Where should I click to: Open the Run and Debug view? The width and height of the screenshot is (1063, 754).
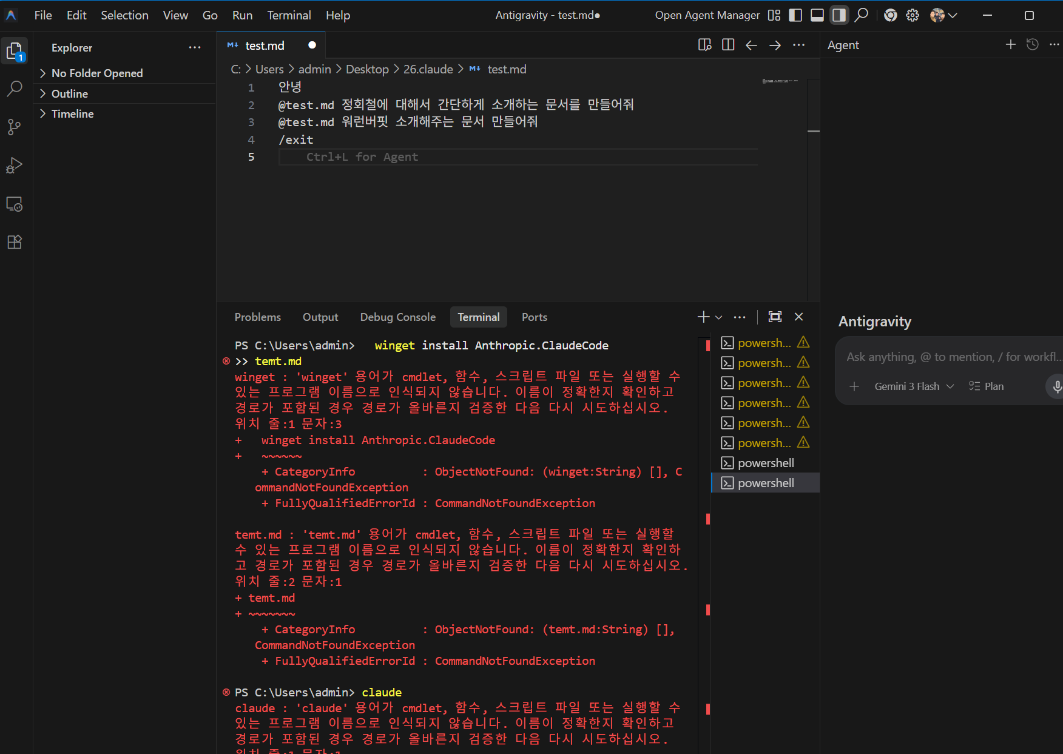15,166
